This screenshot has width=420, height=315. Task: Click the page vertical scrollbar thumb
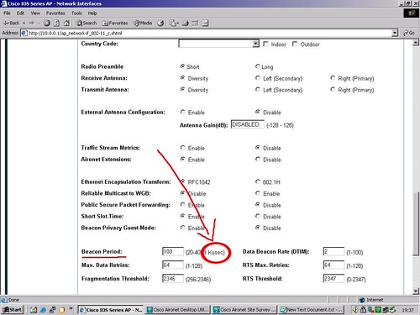pyautogui.click(x=416, y=223)
